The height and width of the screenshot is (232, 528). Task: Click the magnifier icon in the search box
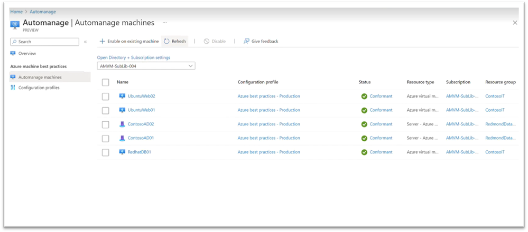pos(14,42)
